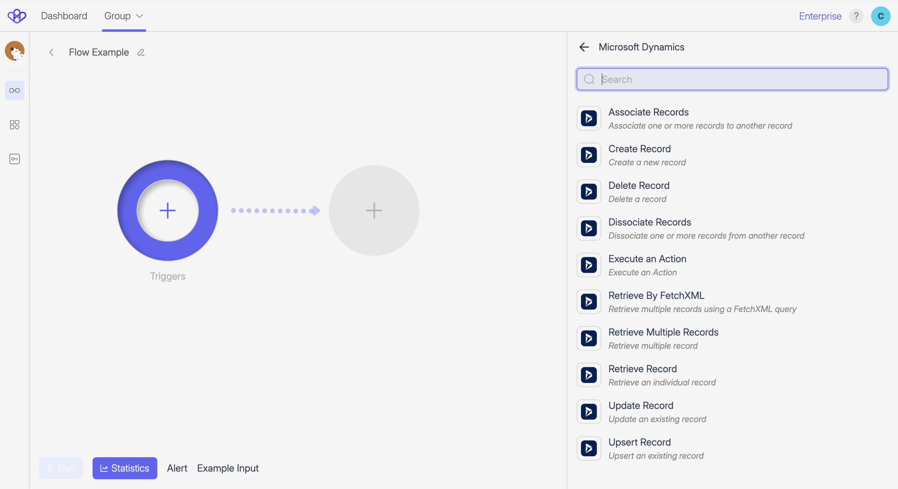Click the back arrow beside Microsoft Dynamics

(584, 47)
